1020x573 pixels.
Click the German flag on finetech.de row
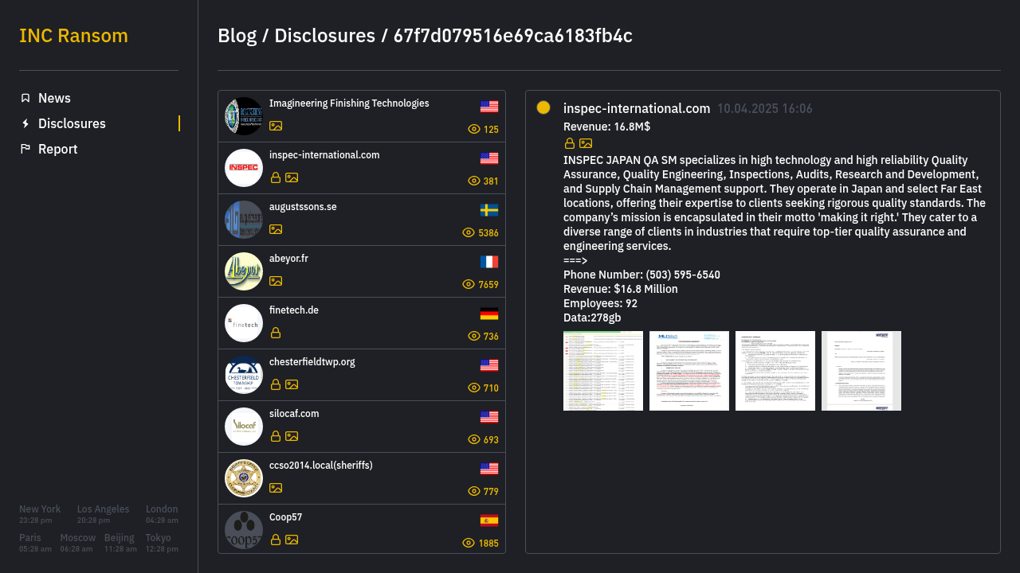[x=489, y=314]
